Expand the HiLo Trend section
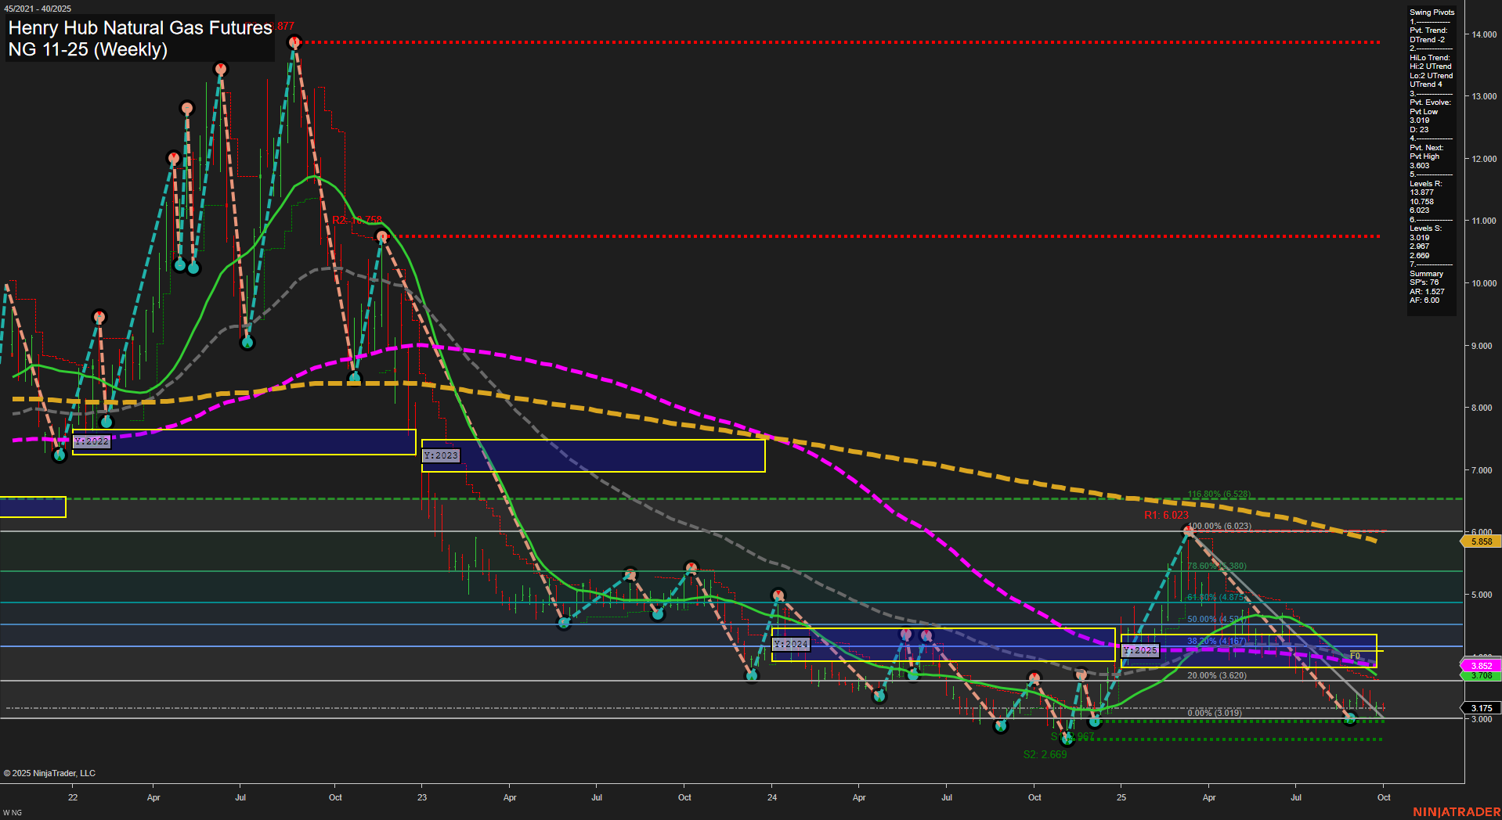This screenshot has width=1502, height=820. [x=1428, y=57]
